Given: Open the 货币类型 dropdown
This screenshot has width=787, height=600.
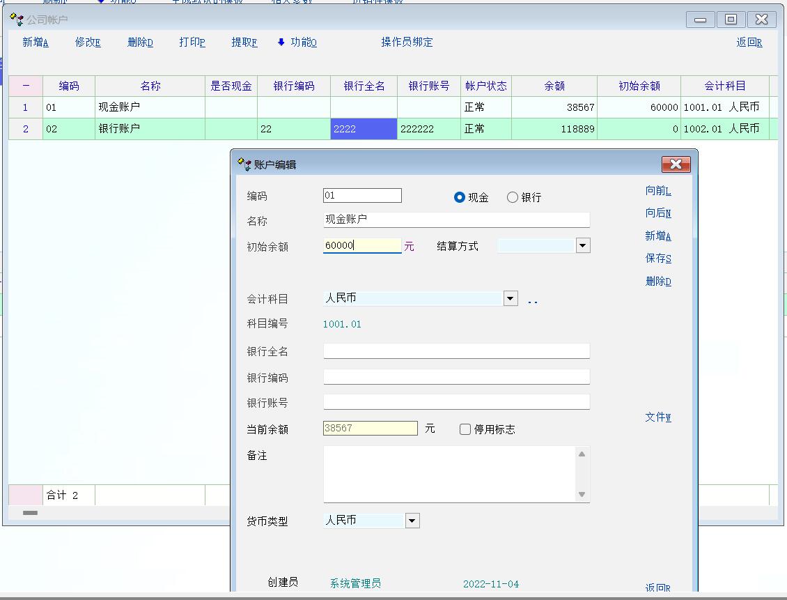Looking at the screenshot, I should pos(412,521).
